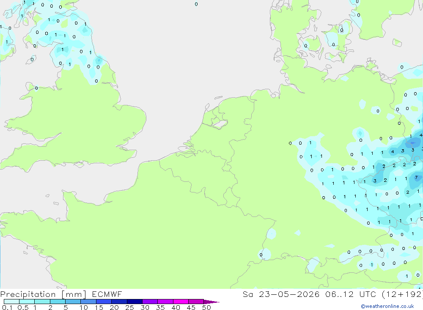Click the '06..12 UTC' time text
The width and height of the screenshot is (423, 310).
tap(350, 294)
